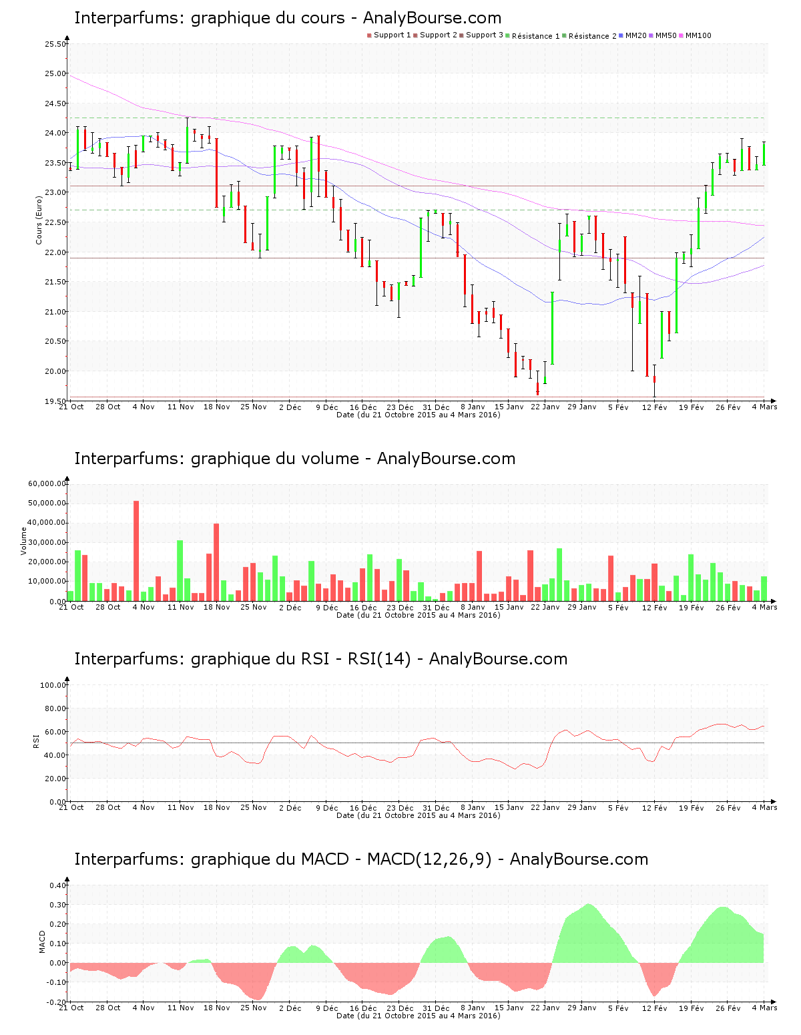Click the 'MACD' vertical axis title
801x1035 pixels.
(x=42, y=942)
